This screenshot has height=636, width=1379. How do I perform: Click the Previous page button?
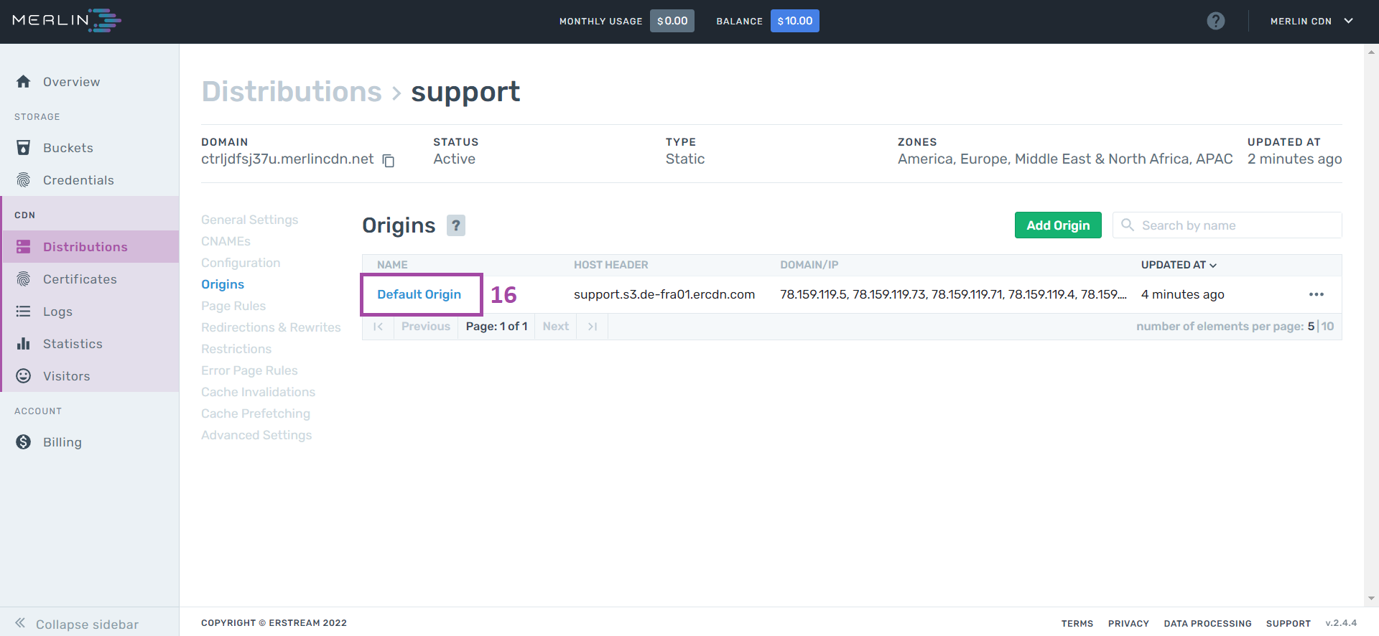pyautogui.click(x=426, y=327)
